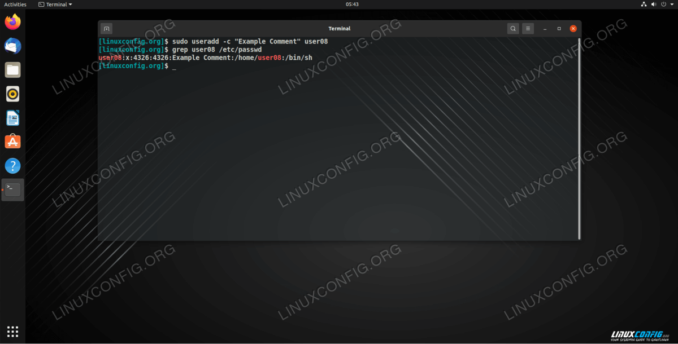Launch Thunderbird Mail from the dock

12,46
